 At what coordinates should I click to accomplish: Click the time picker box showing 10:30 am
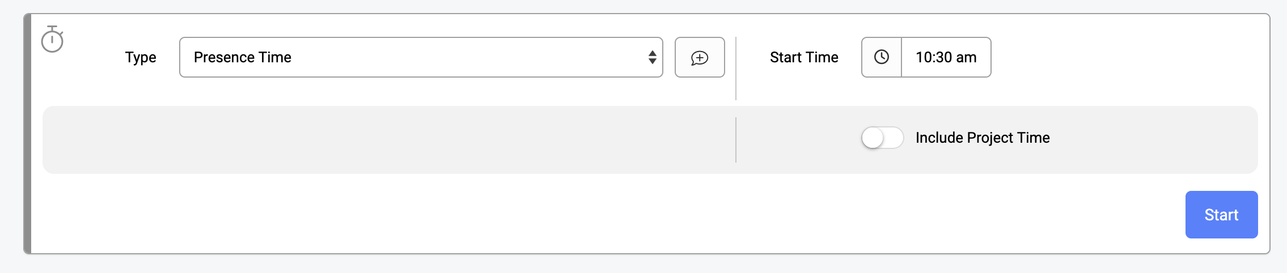926,57
